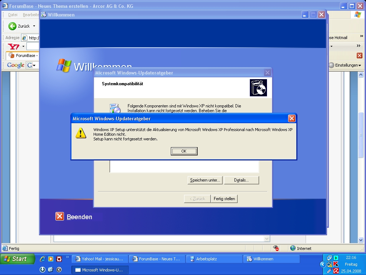Click the Yahoo toolbar search field
The image size is (366, 275).
33,46
